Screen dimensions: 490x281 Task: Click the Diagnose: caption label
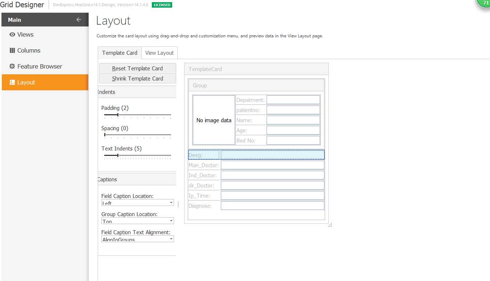click(x=200, y=206)
